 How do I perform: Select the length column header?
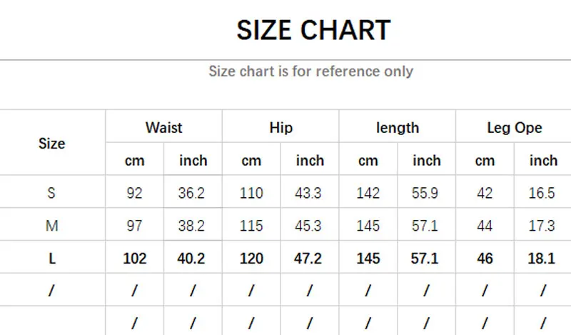pyautogui.click(x=397, y=128)
